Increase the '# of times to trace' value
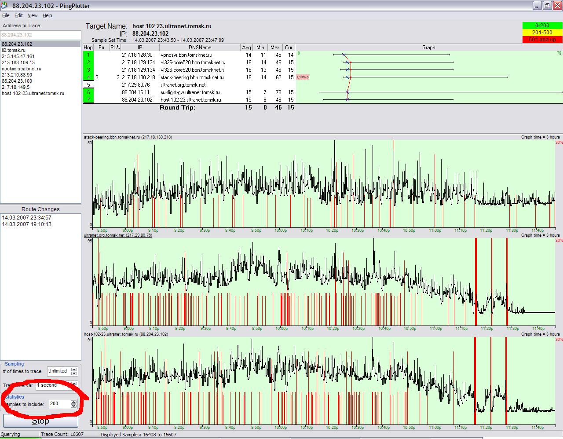Viewport: 563px width, 439px height. (x=73, y=369)
